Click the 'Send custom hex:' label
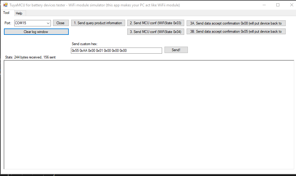 click(85, 44)
